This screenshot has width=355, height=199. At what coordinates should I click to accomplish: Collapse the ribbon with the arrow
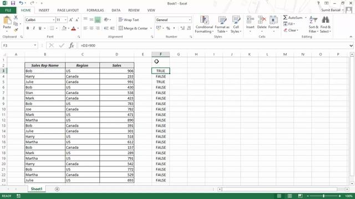[x=351, y=36]
